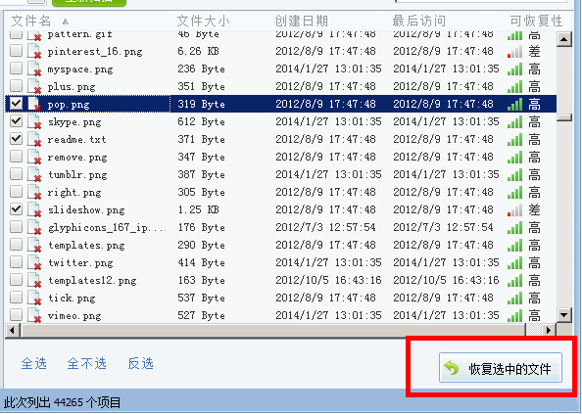Uncheck the pop.png checkbox
582x414 pixels.
[16, 104]
